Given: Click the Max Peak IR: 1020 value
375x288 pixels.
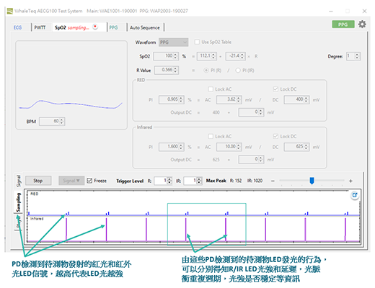Looking at the screenshot, I should pyautogui.click(x=255, y=181).
